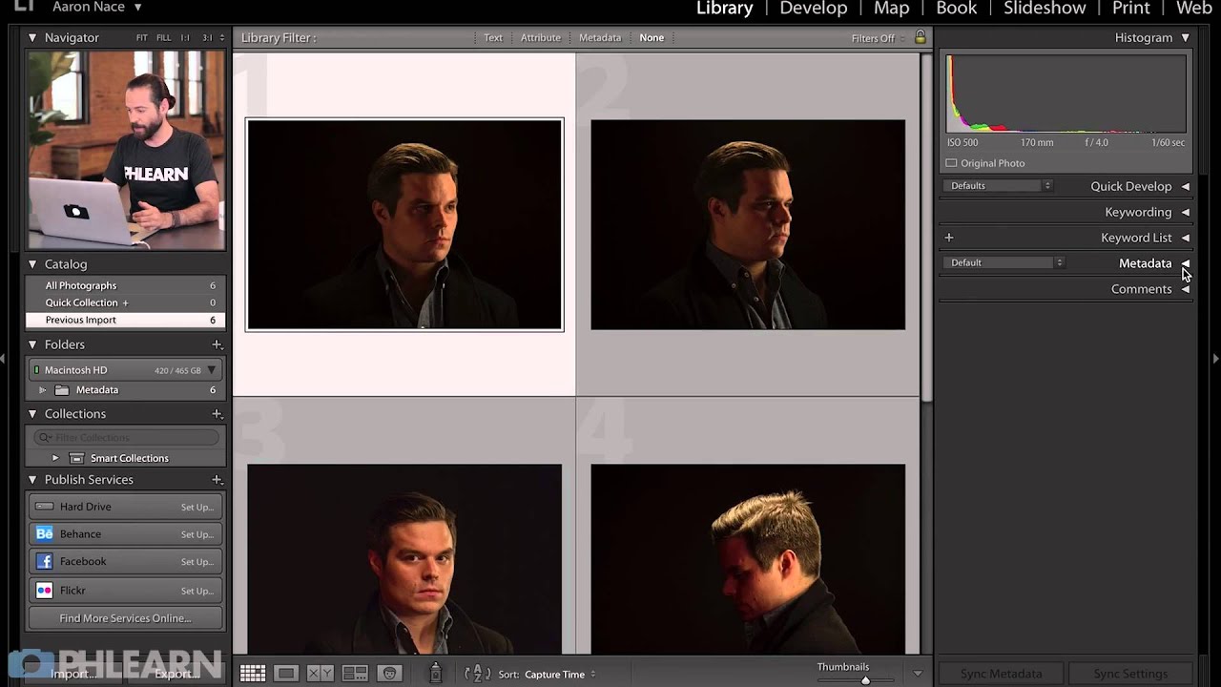The height and width of the screenshot is (687, 1221).
Task: Click the plus icon beside Keyword List
Action: tap(949, 238)
